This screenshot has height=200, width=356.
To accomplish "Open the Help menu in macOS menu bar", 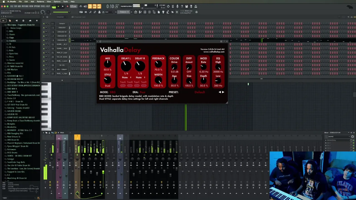I will tap(73, 1).
